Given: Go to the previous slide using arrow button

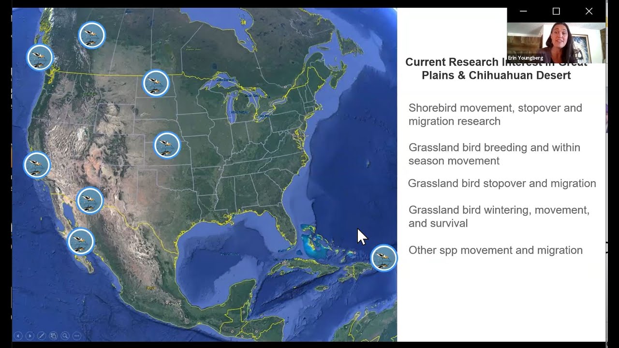Looking at the screenshot, I should tap(18, 335).
